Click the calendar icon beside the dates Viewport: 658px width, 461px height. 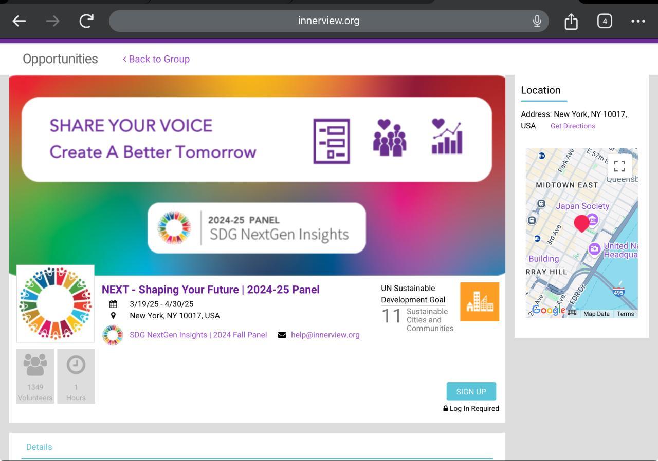click(x=113, y=304)
